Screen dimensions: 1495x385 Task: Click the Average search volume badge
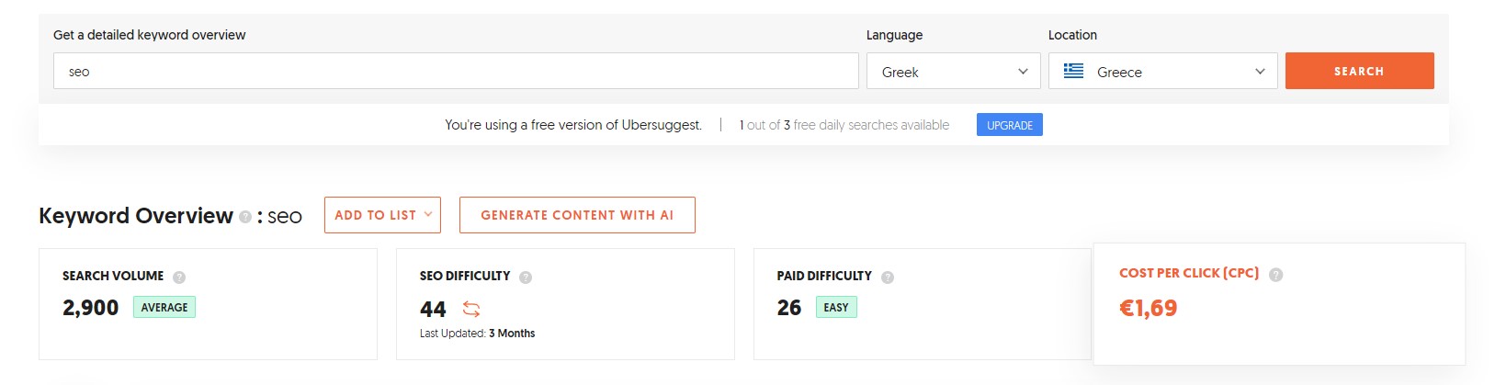[x=164, y=307]
